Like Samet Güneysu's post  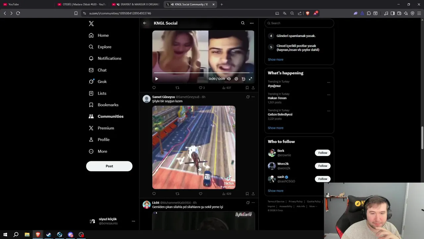point(200,194)
